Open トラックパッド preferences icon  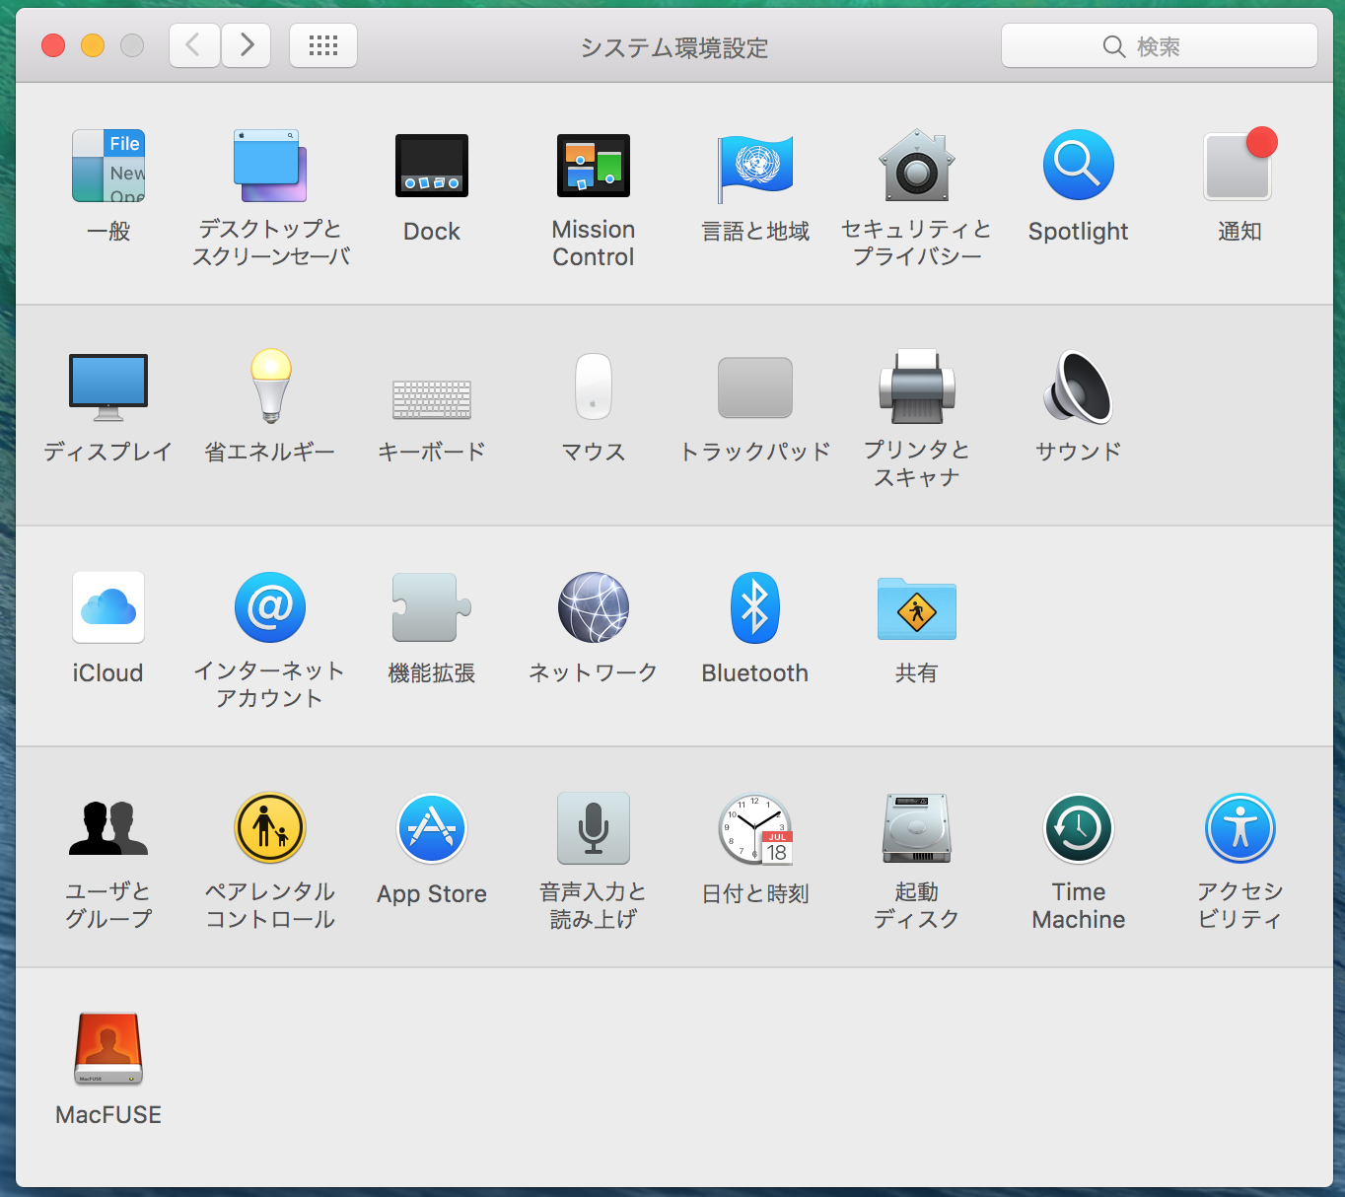[755, 387]
